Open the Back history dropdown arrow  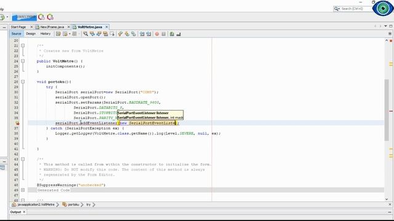[70, 34]
